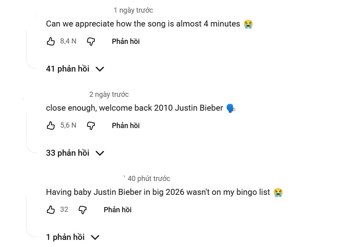Click Phản hồi under the first comment
The height and width of the screenshot is (247, 339).
point(125,41)
